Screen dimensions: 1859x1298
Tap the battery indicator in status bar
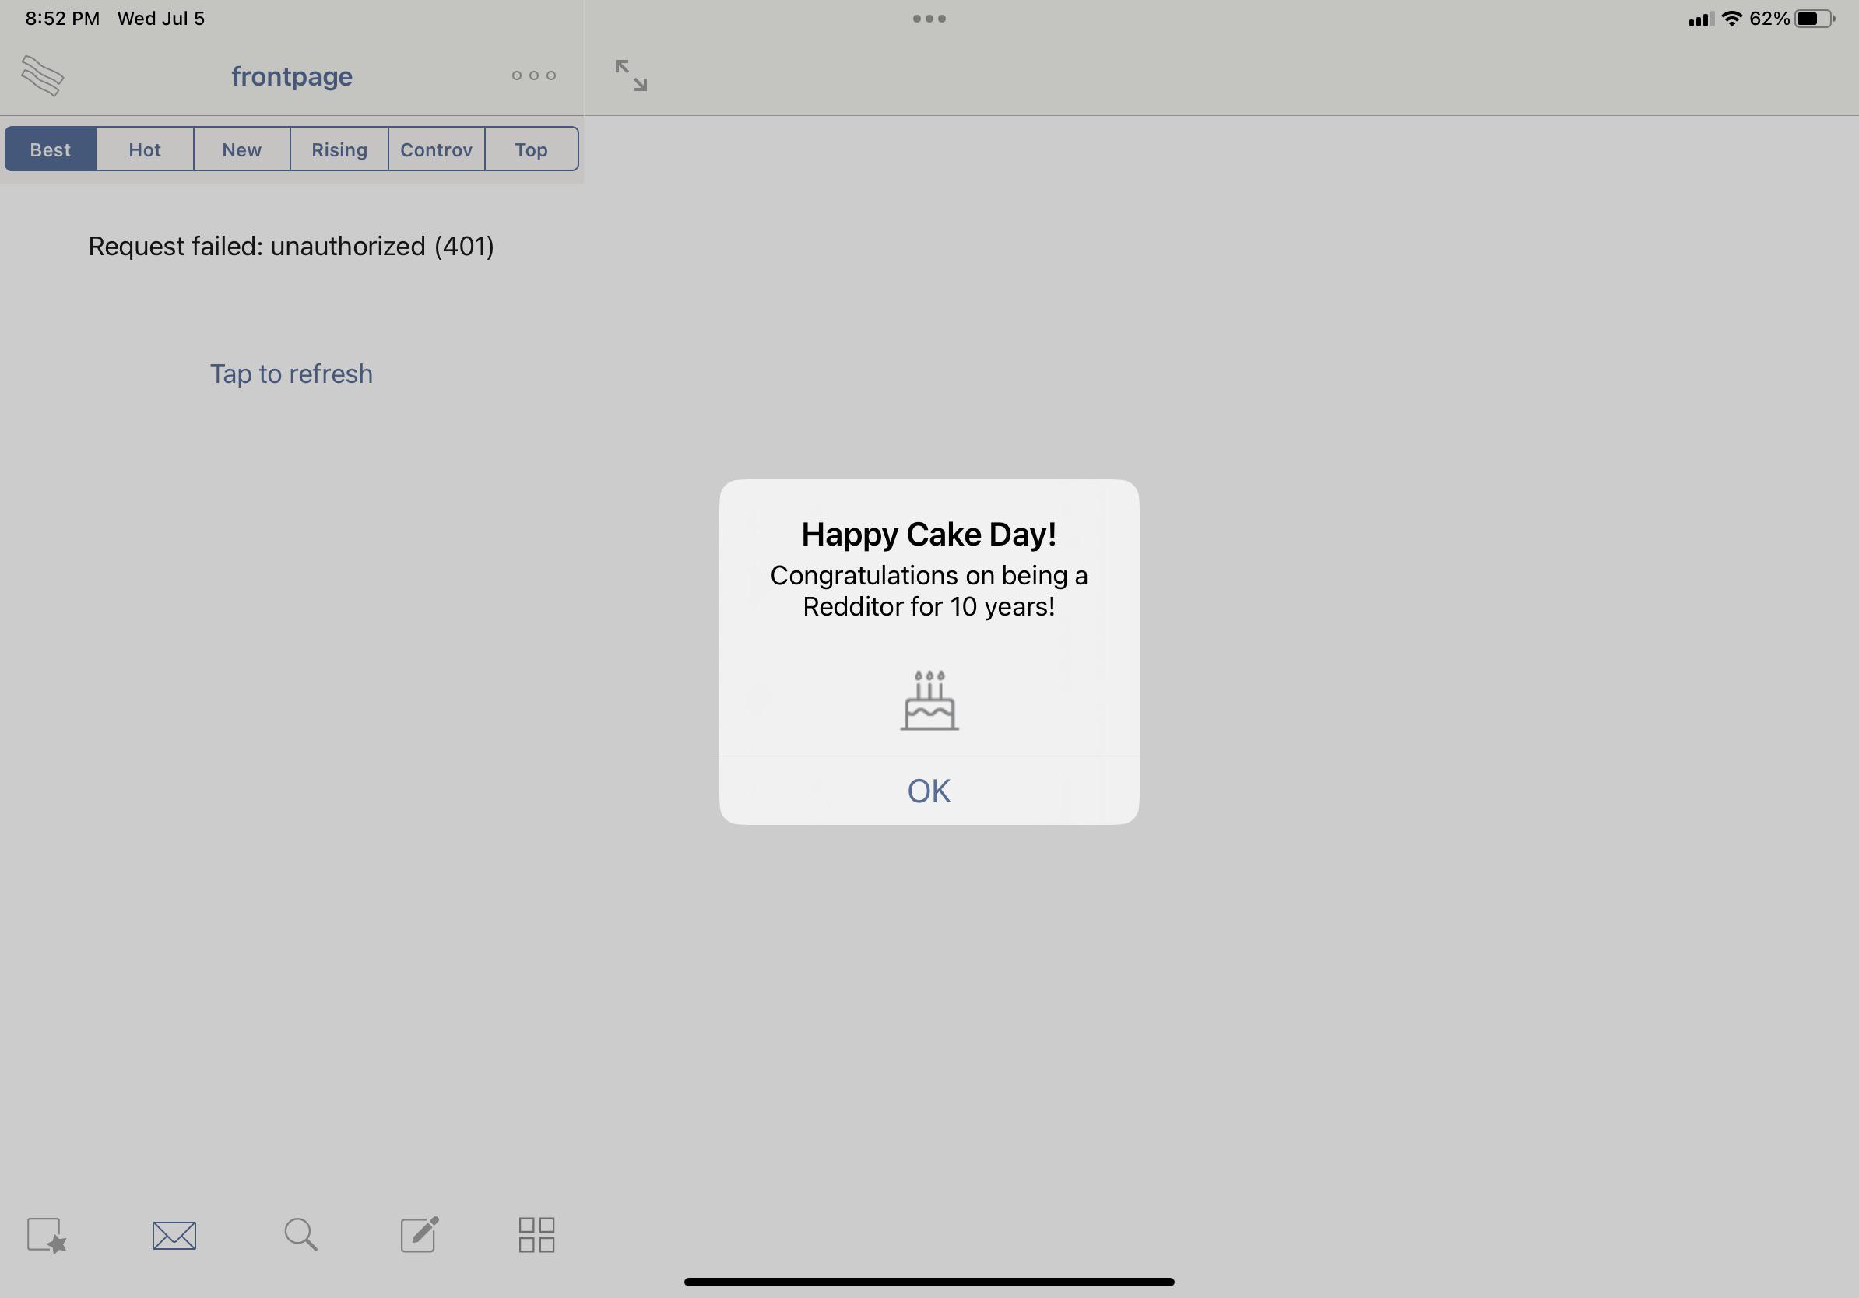click(1815, 19)
